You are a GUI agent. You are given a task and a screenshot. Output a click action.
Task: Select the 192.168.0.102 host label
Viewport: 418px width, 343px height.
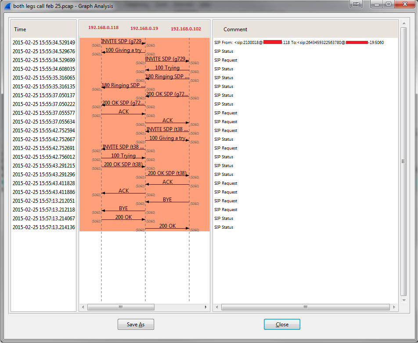pos(186,29)
